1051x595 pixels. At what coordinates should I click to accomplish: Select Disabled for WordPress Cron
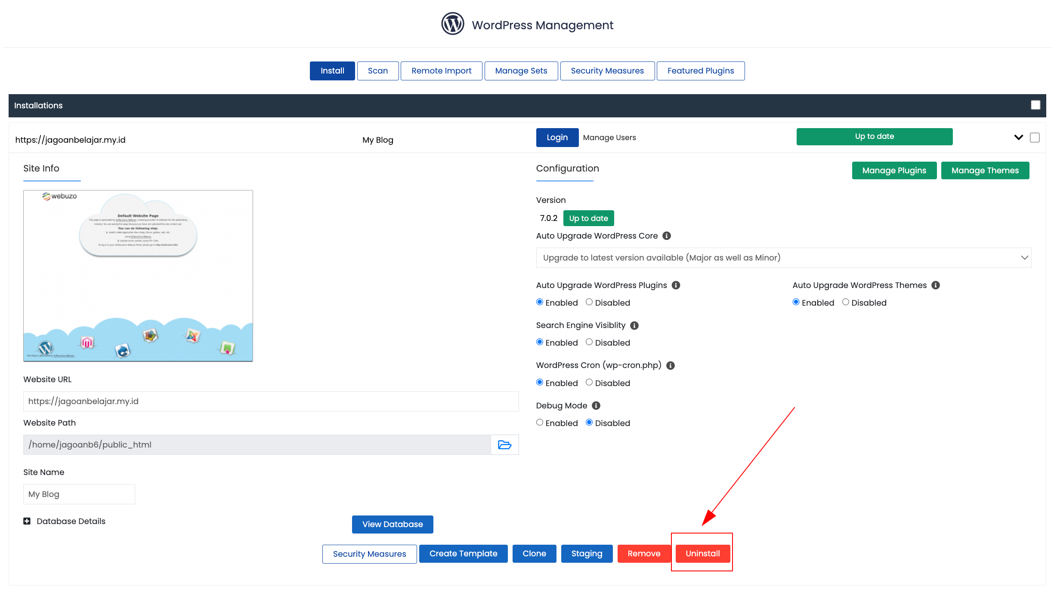click(x=589, y=383)
